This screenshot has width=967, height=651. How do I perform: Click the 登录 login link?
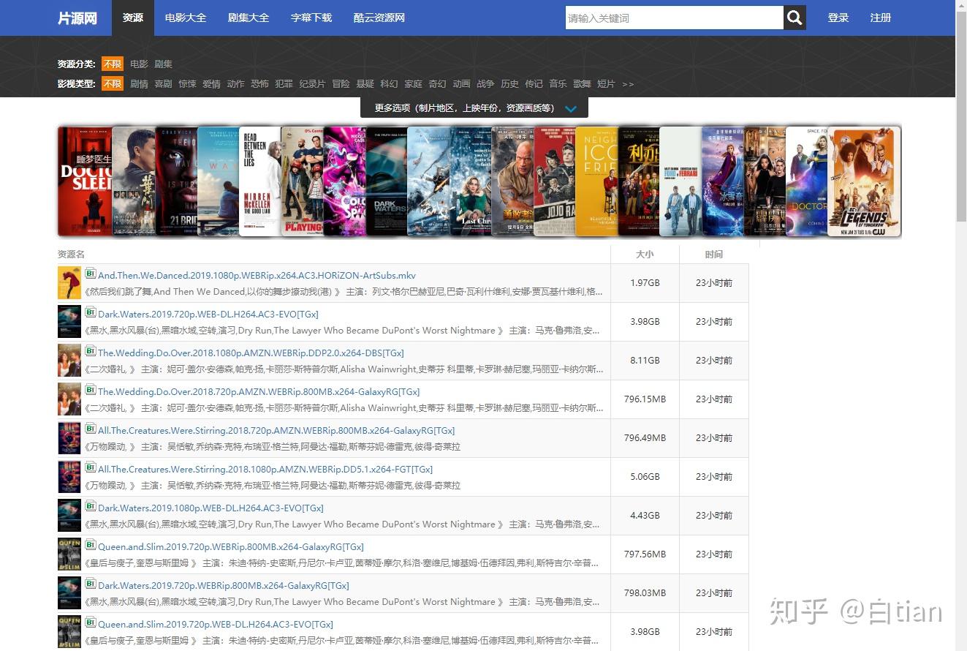coord(838,18)
